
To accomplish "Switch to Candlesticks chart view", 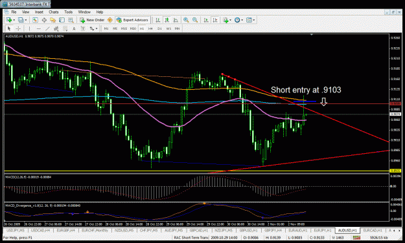I will click(167, 20).
